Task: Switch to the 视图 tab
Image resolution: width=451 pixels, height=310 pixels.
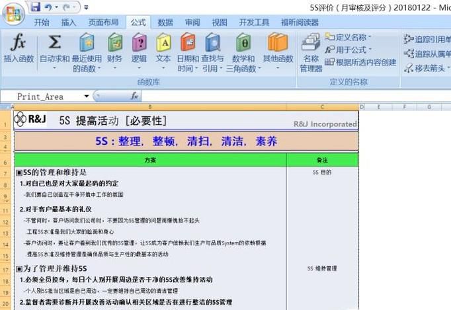Action: tap(220, 22)
